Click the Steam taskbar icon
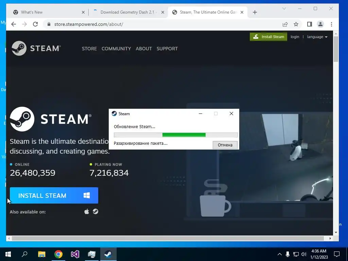This screenshot has height=261, width=348. (108, 254)
